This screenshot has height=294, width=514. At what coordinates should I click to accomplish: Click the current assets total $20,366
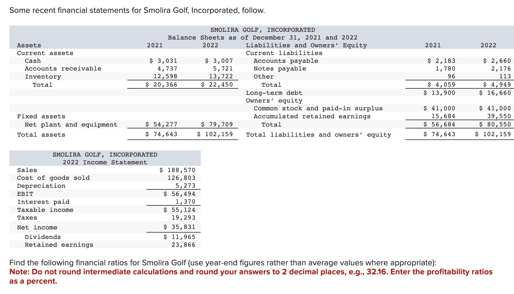point(161,84)
